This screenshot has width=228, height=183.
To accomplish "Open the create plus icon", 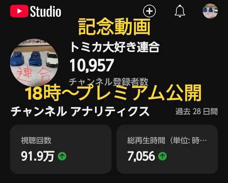I will [149, 11].
